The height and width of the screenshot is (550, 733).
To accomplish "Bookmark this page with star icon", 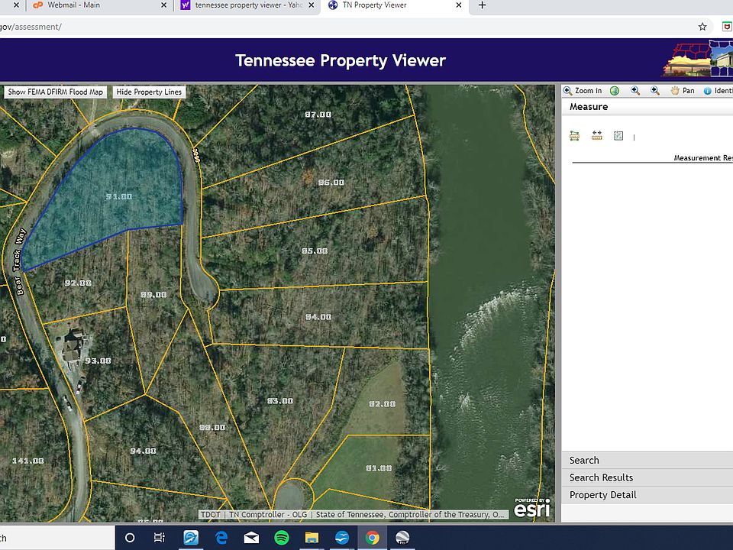I will (702, 27).
